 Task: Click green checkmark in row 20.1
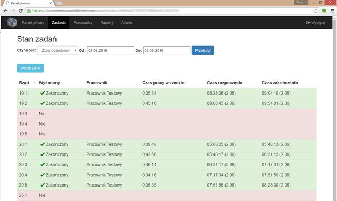coord(43,144)
